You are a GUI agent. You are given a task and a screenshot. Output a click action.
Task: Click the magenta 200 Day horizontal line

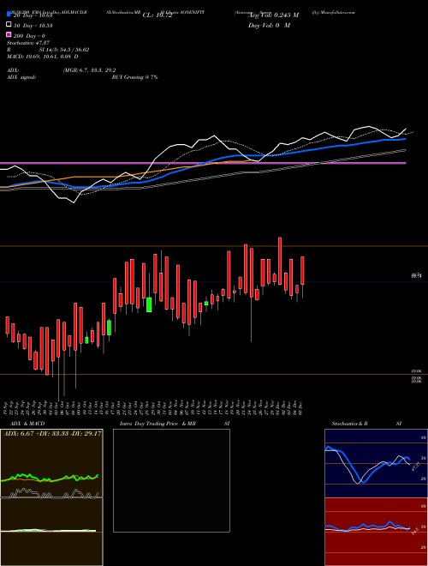coord(203,163)
